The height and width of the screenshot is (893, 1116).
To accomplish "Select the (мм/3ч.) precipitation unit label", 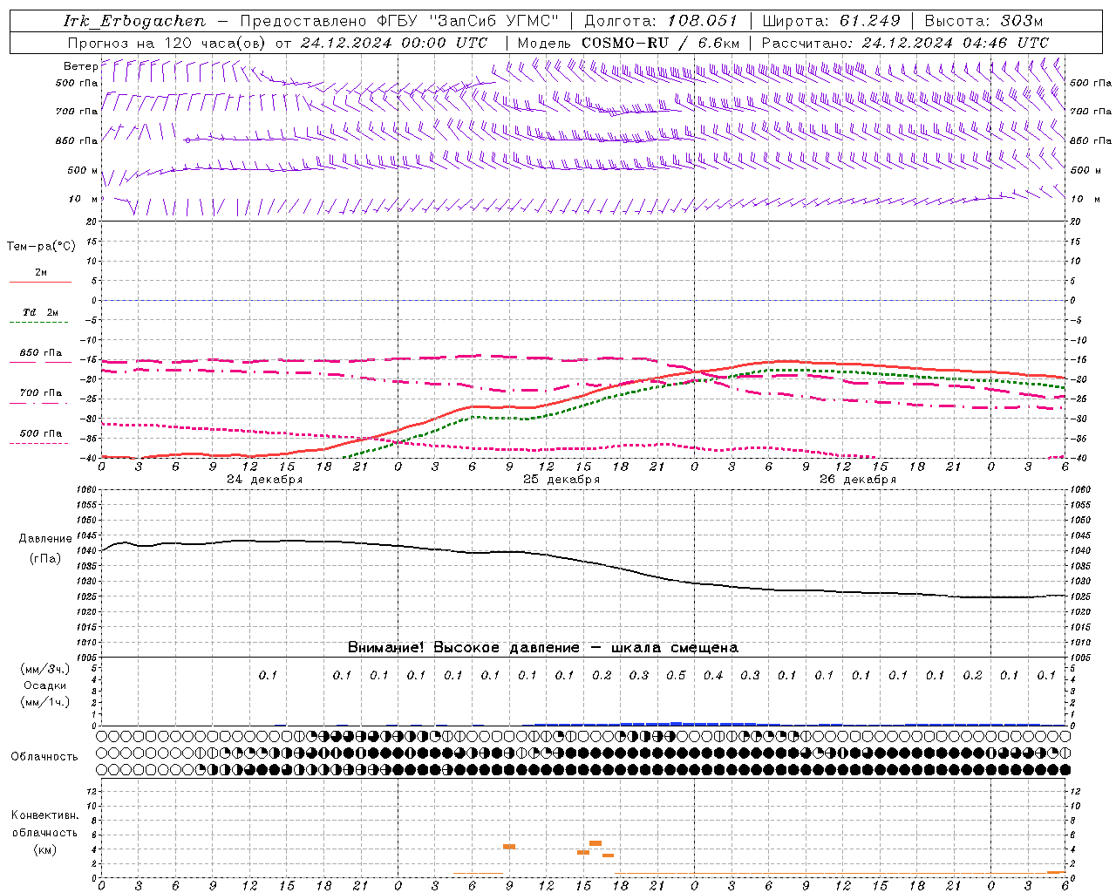I will (x=45, y=670).
